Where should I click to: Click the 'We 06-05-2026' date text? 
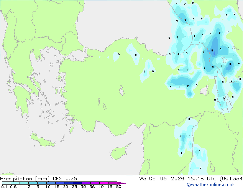coord(162,179)
